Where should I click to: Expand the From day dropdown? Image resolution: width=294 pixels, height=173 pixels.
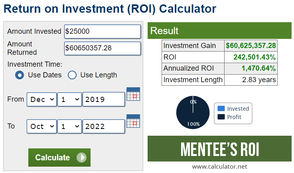click(70, 100)
